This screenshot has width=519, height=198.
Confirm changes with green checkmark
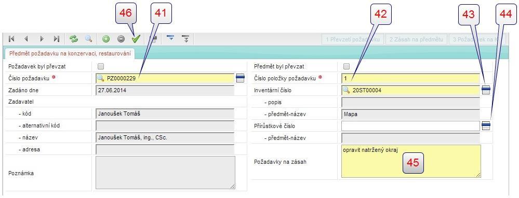click(x=136, y=39)
